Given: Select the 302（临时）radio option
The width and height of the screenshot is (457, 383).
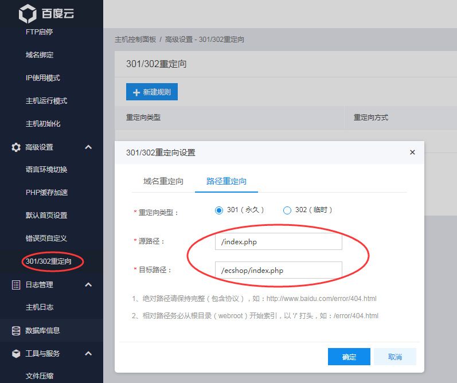Looking at the screenshot, I should pyautogui.click(x=287, y=210).
